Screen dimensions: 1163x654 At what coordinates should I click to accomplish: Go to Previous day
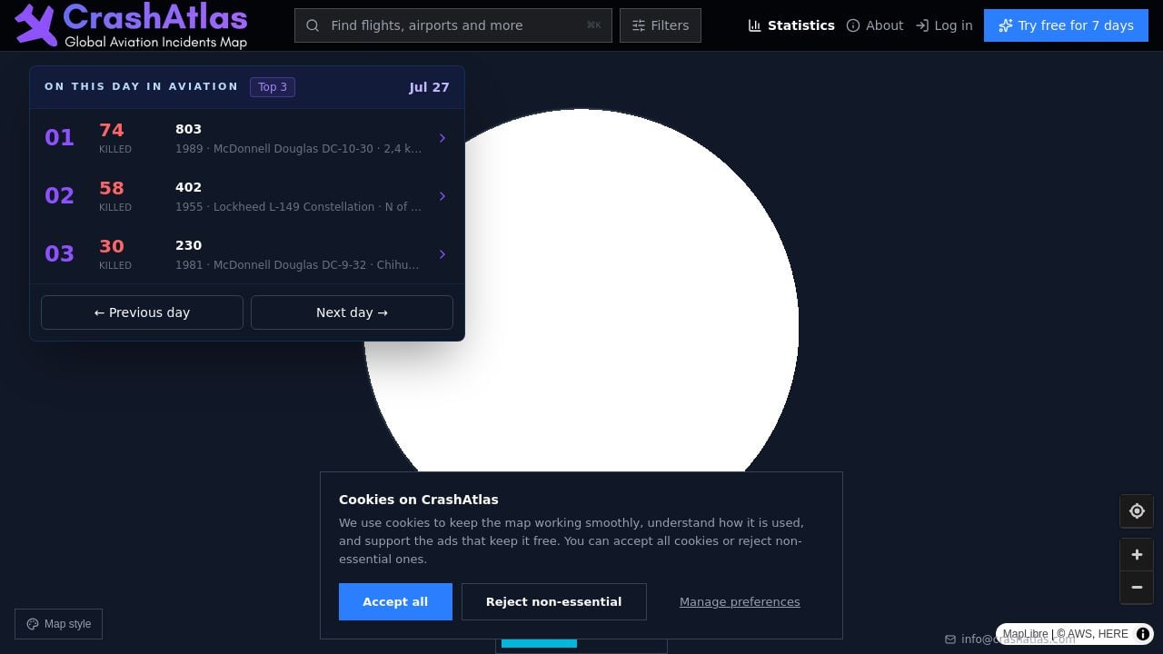pyautogui.click(x=142, y=312)
